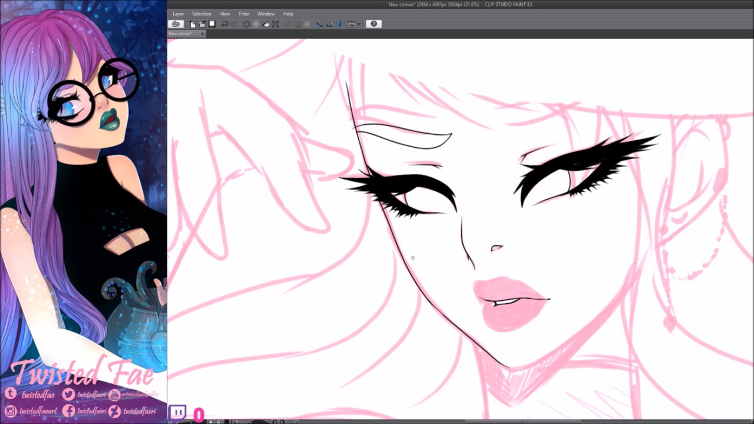
Task: Open the Filter menu
Action: coord(244,14)
